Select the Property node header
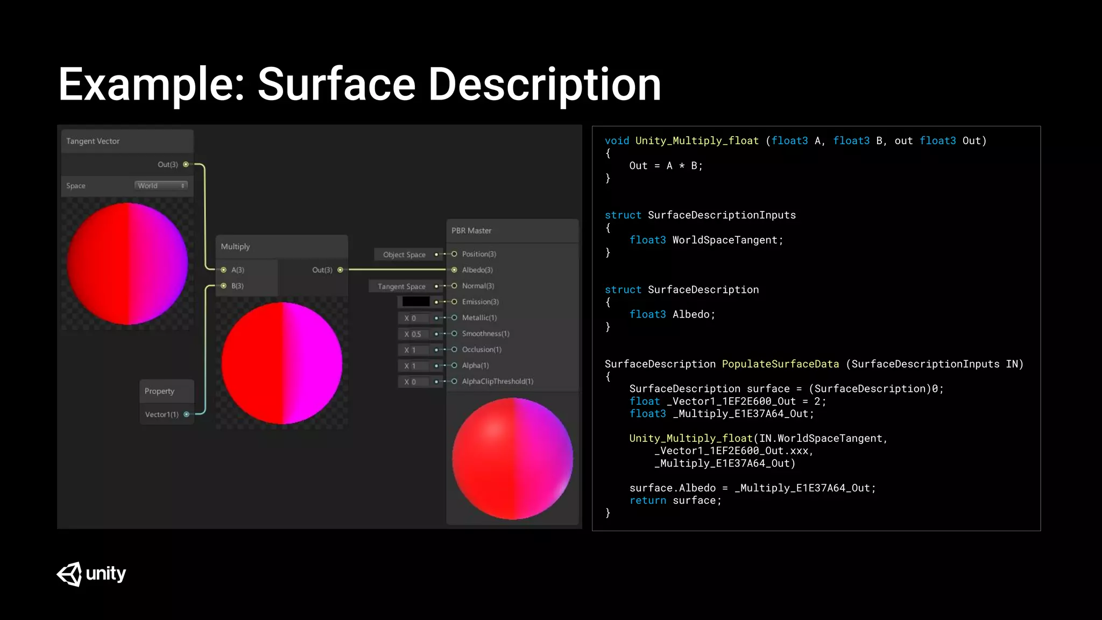Screen dimensions: 1102x620 tap(167, 391)
